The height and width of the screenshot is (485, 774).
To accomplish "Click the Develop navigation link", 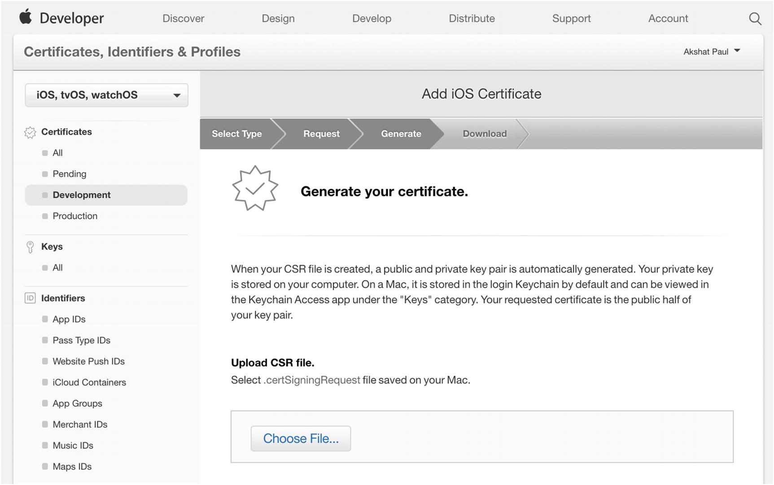I will [x=372, y=18].
